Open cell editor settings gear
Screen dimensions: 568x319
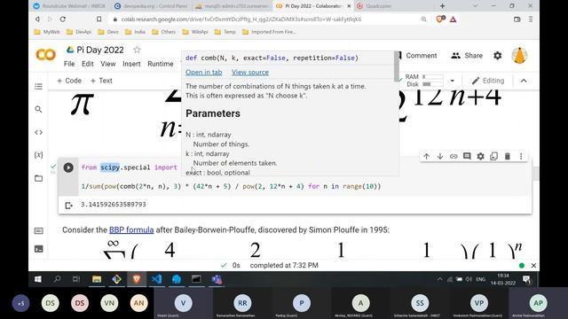pyautogui.click(x=480, y=156)
